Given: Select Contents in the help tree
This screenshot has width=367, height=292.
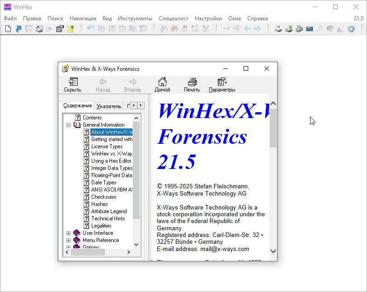Looking at the screenshot, I should click(x=92, y=118).
